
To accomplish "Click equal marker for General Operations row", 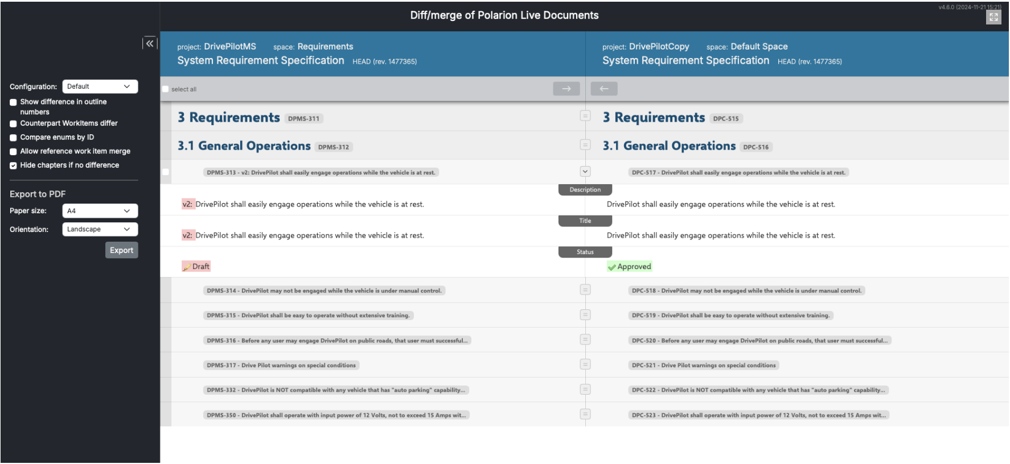I will [585, 144].
